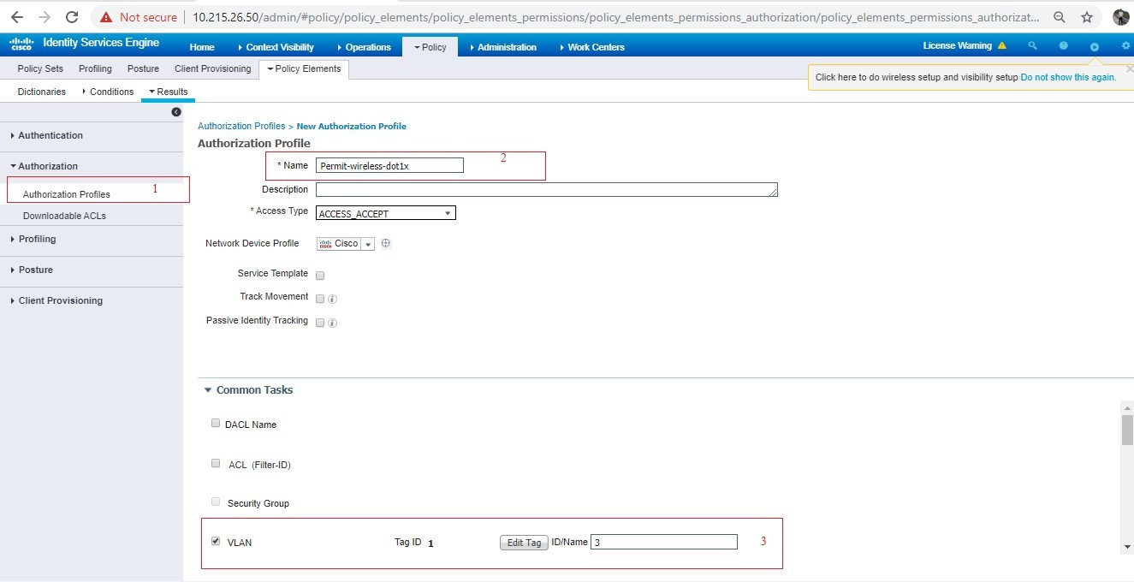1134x582 pixels.
Task: Click the browser address bar URL
Action: click(616, 17)
